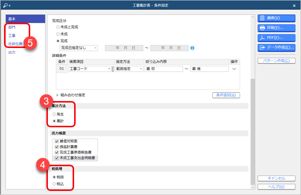Open 部門 tab in sidebar
This screenshot has width=301, height=195.
(12, 27)
